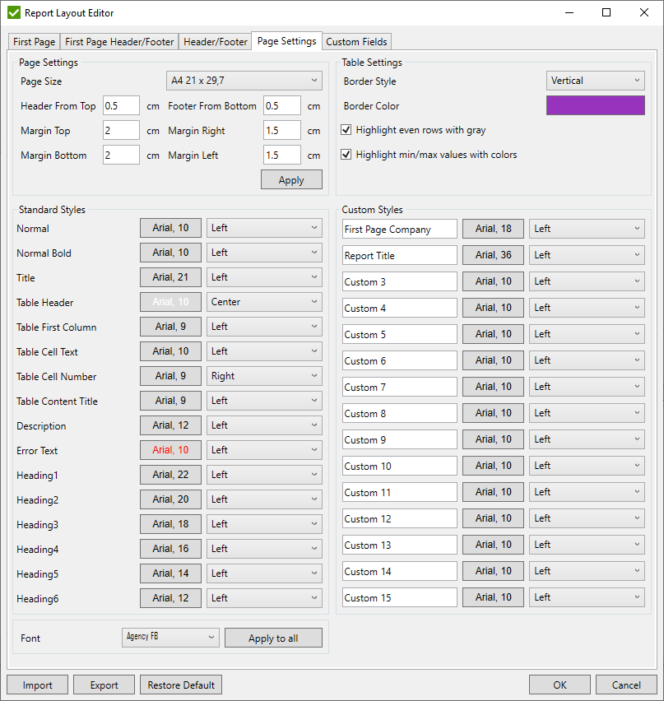Select the Header/Footer tab
The image size is (664, 701).
coord(216,42)
